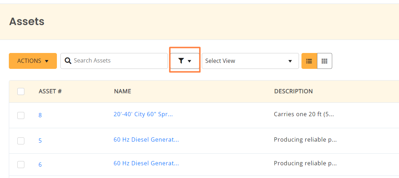Open the ACTIONS dropdown button
This screenshot has height=178, width=399.
pyautogui.click(x=33, y=61)
